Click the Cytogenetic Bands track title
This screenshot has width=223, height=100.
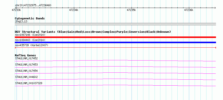(30, 18)
